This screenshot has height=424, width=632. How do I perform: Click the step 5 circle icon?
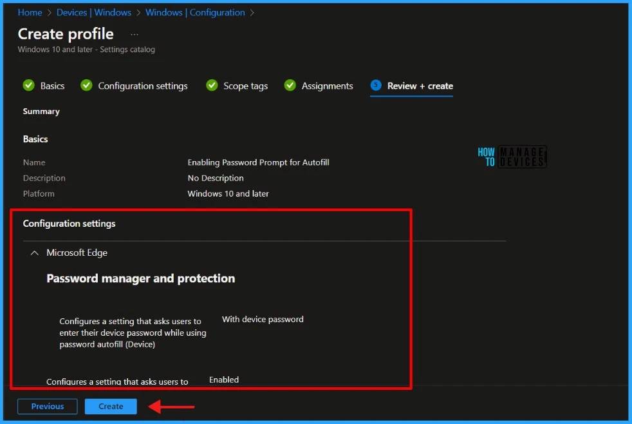pos(376,85)
